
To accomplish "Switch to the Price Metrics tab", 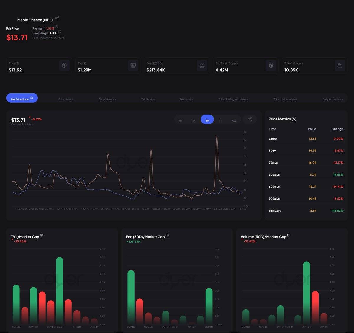I will pyautogui.click(x=66, y=99).
